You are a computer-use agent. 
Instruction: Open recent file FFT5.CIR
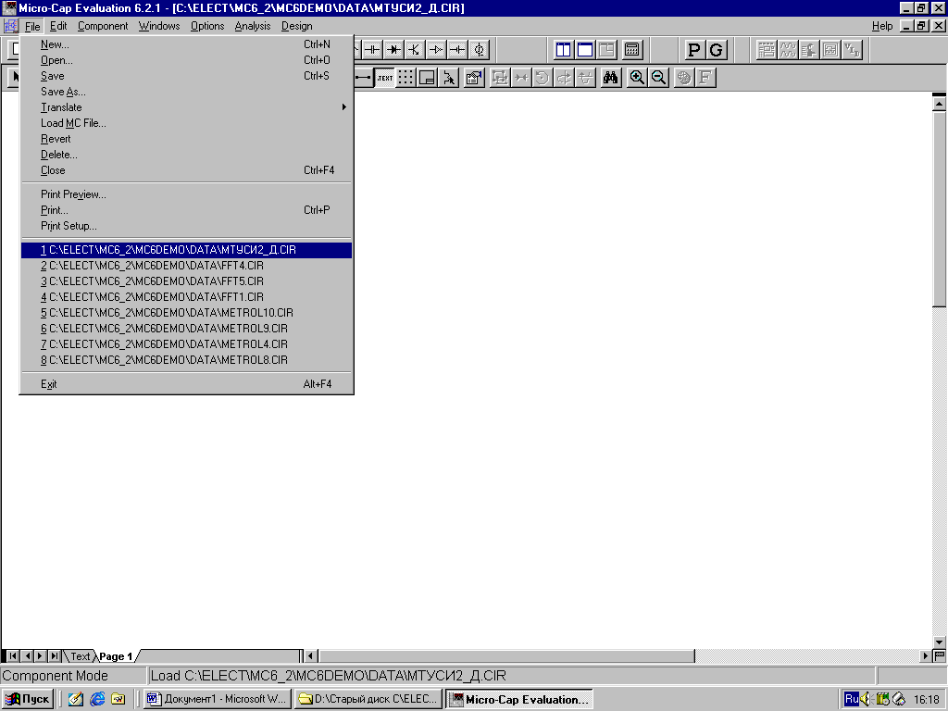tap(186, 281)
